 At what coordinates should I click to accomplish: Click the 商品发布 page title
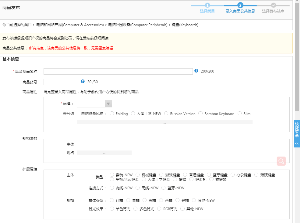(x=11, y=8)
